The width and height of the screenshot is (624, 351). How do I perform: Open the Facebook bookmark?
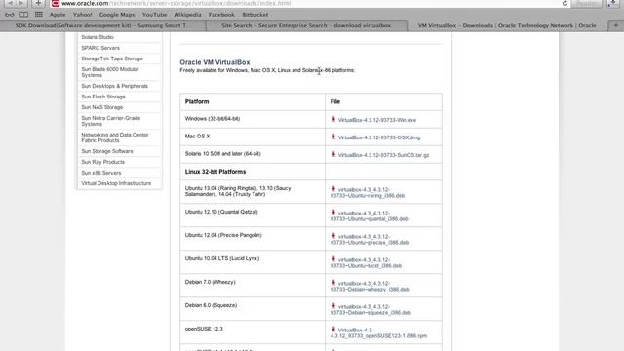point(221,15)
